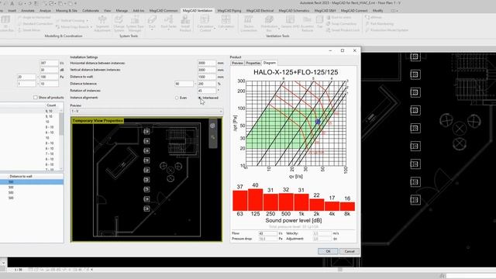Click the Flow value field under diagram
Screen dimensions: 496x279
click(267, 233)
